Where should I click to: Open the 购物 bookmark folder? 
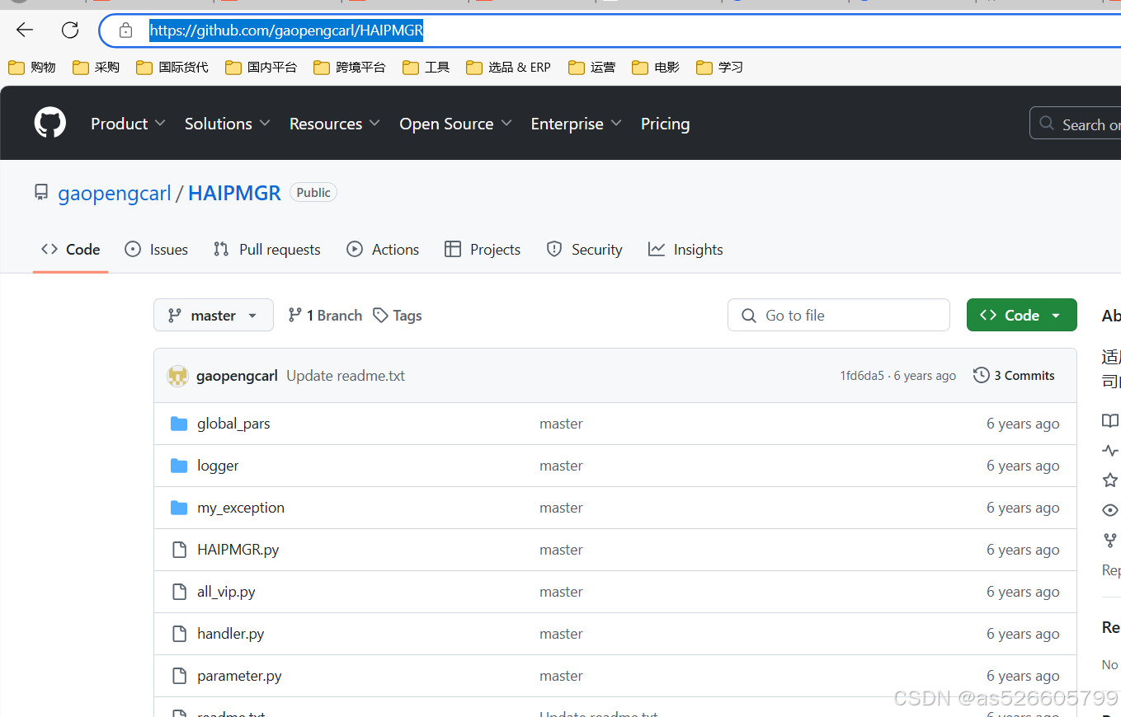[32, 68]
